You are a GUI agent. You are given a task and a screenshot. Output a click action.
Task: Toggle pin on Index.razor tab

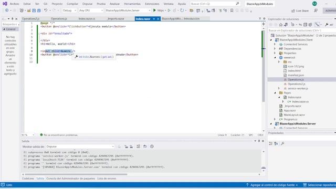[x=154, y=19]
